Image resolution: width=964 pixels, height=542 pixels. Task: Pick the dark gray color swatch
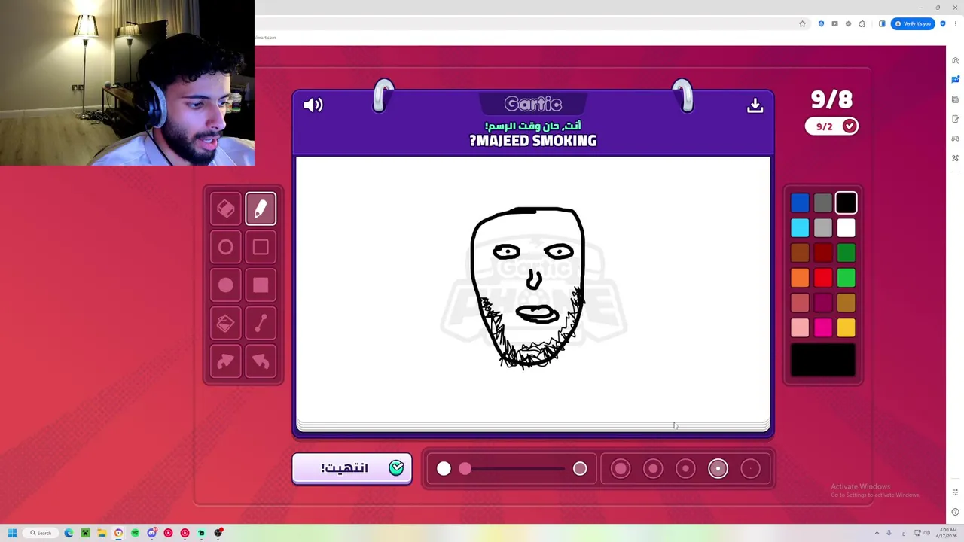click(x=823, y=202)
